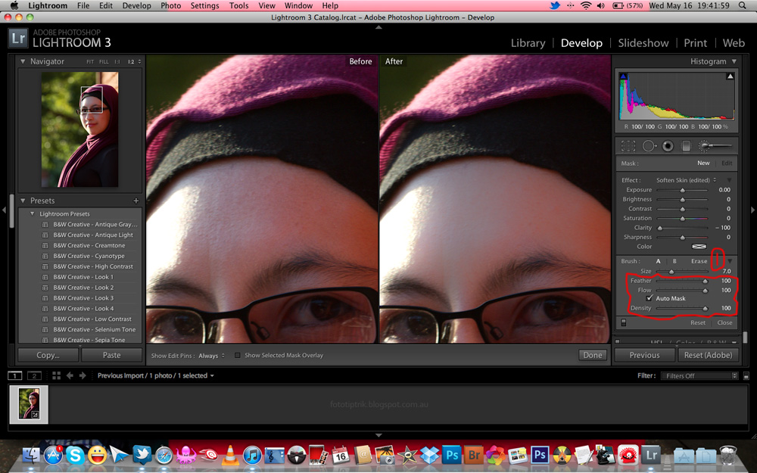Select the Adjustment Brush tool
Image resolution: width=757 pixels, height=473 pixels.
pos(715,146)
